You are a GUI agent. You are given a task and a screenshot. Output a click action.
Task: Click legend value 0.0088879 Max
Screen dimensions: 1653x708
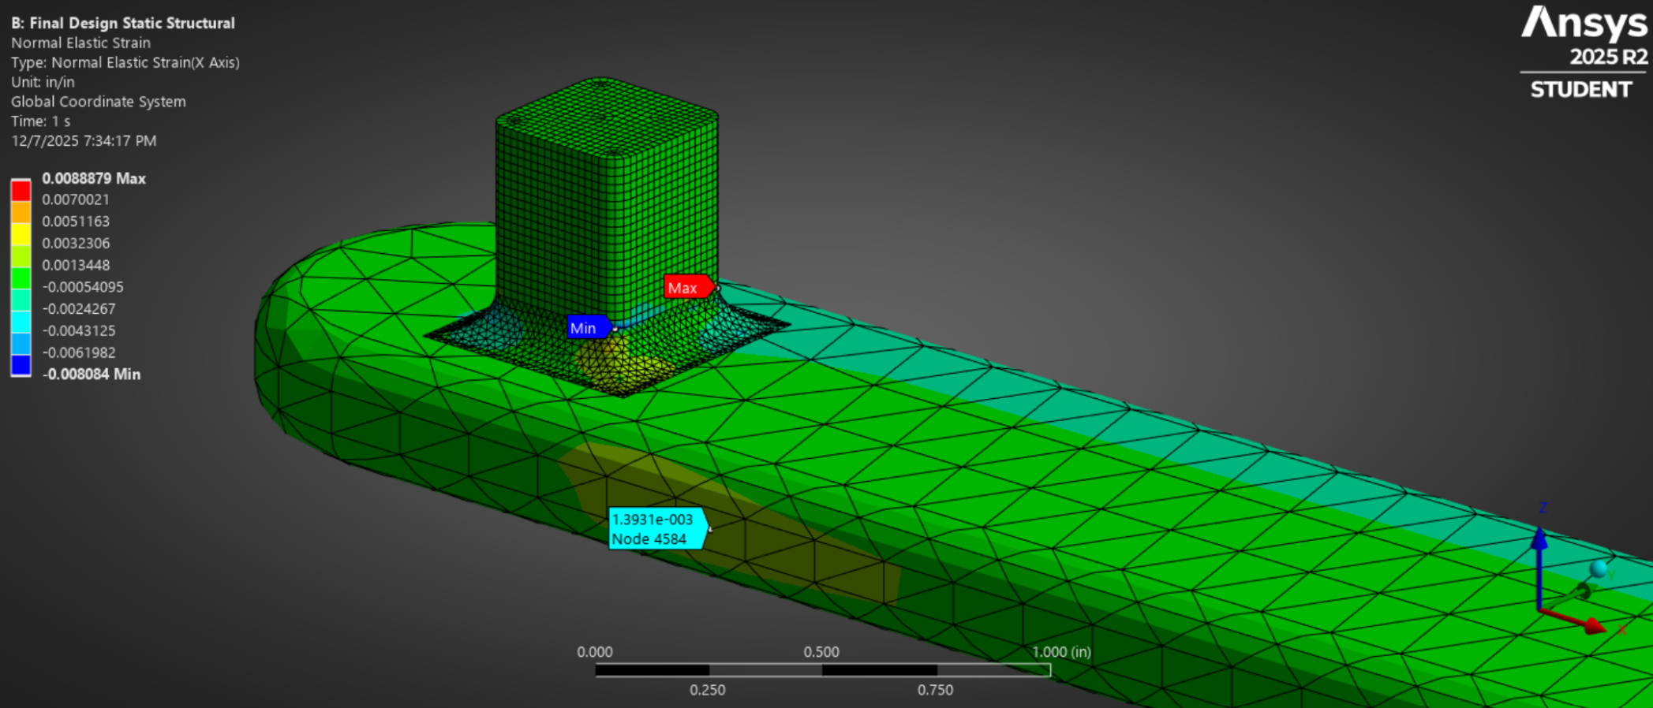94,178
